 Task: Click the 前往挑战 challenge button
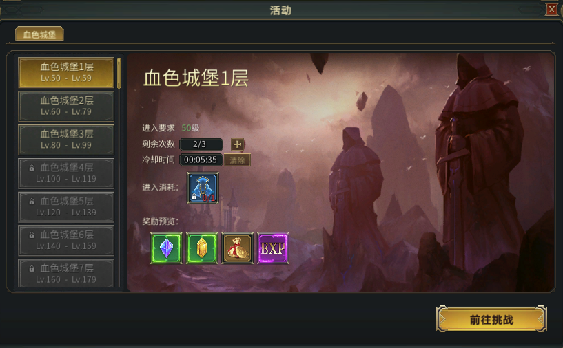(x=491, y=319)
